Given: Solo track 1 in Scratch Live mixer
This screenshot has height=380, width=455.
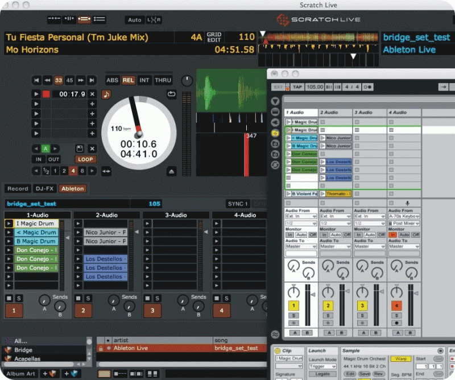Looking at the screenshot, I should 19,298.
